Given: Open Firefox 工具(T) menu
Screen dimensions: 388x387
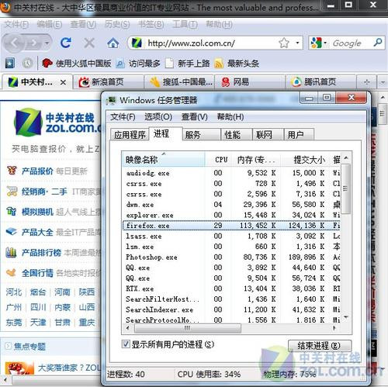Looking at the screenshot, I should click(x=185, y=25).
